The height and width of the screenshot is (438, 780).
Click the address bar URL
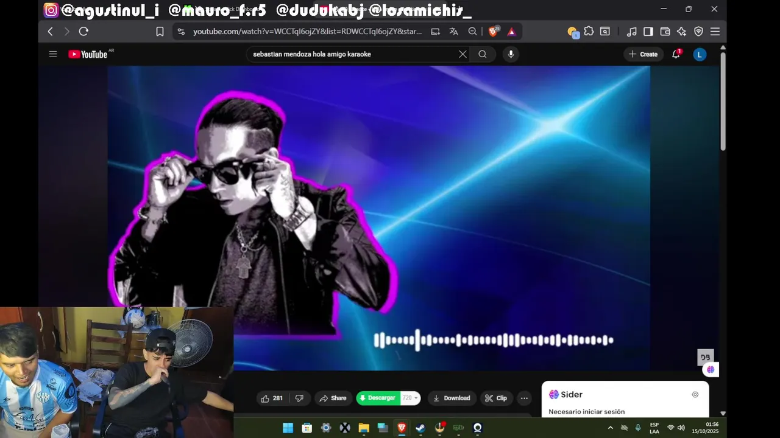click(x=307, y=32)
